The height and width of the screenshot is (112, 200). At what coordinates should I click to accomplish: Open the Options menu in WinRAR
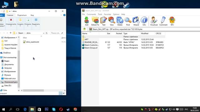[116, 14]
